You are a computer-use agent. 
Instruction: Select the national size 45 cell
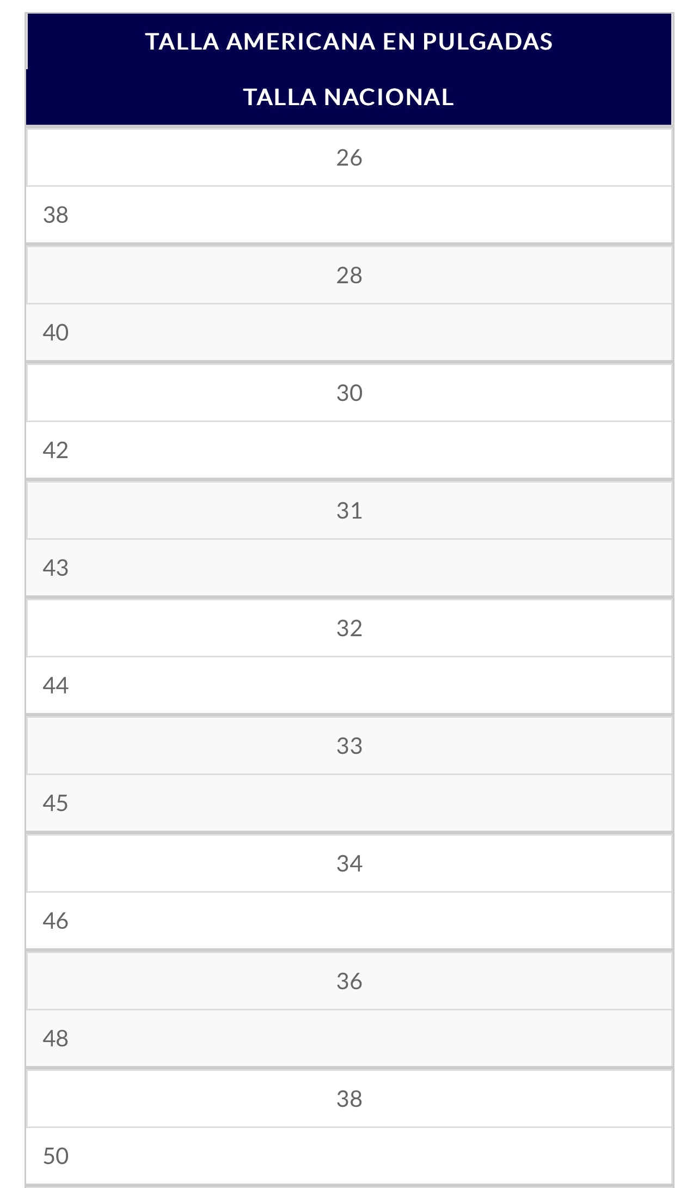tap(56, 803)
